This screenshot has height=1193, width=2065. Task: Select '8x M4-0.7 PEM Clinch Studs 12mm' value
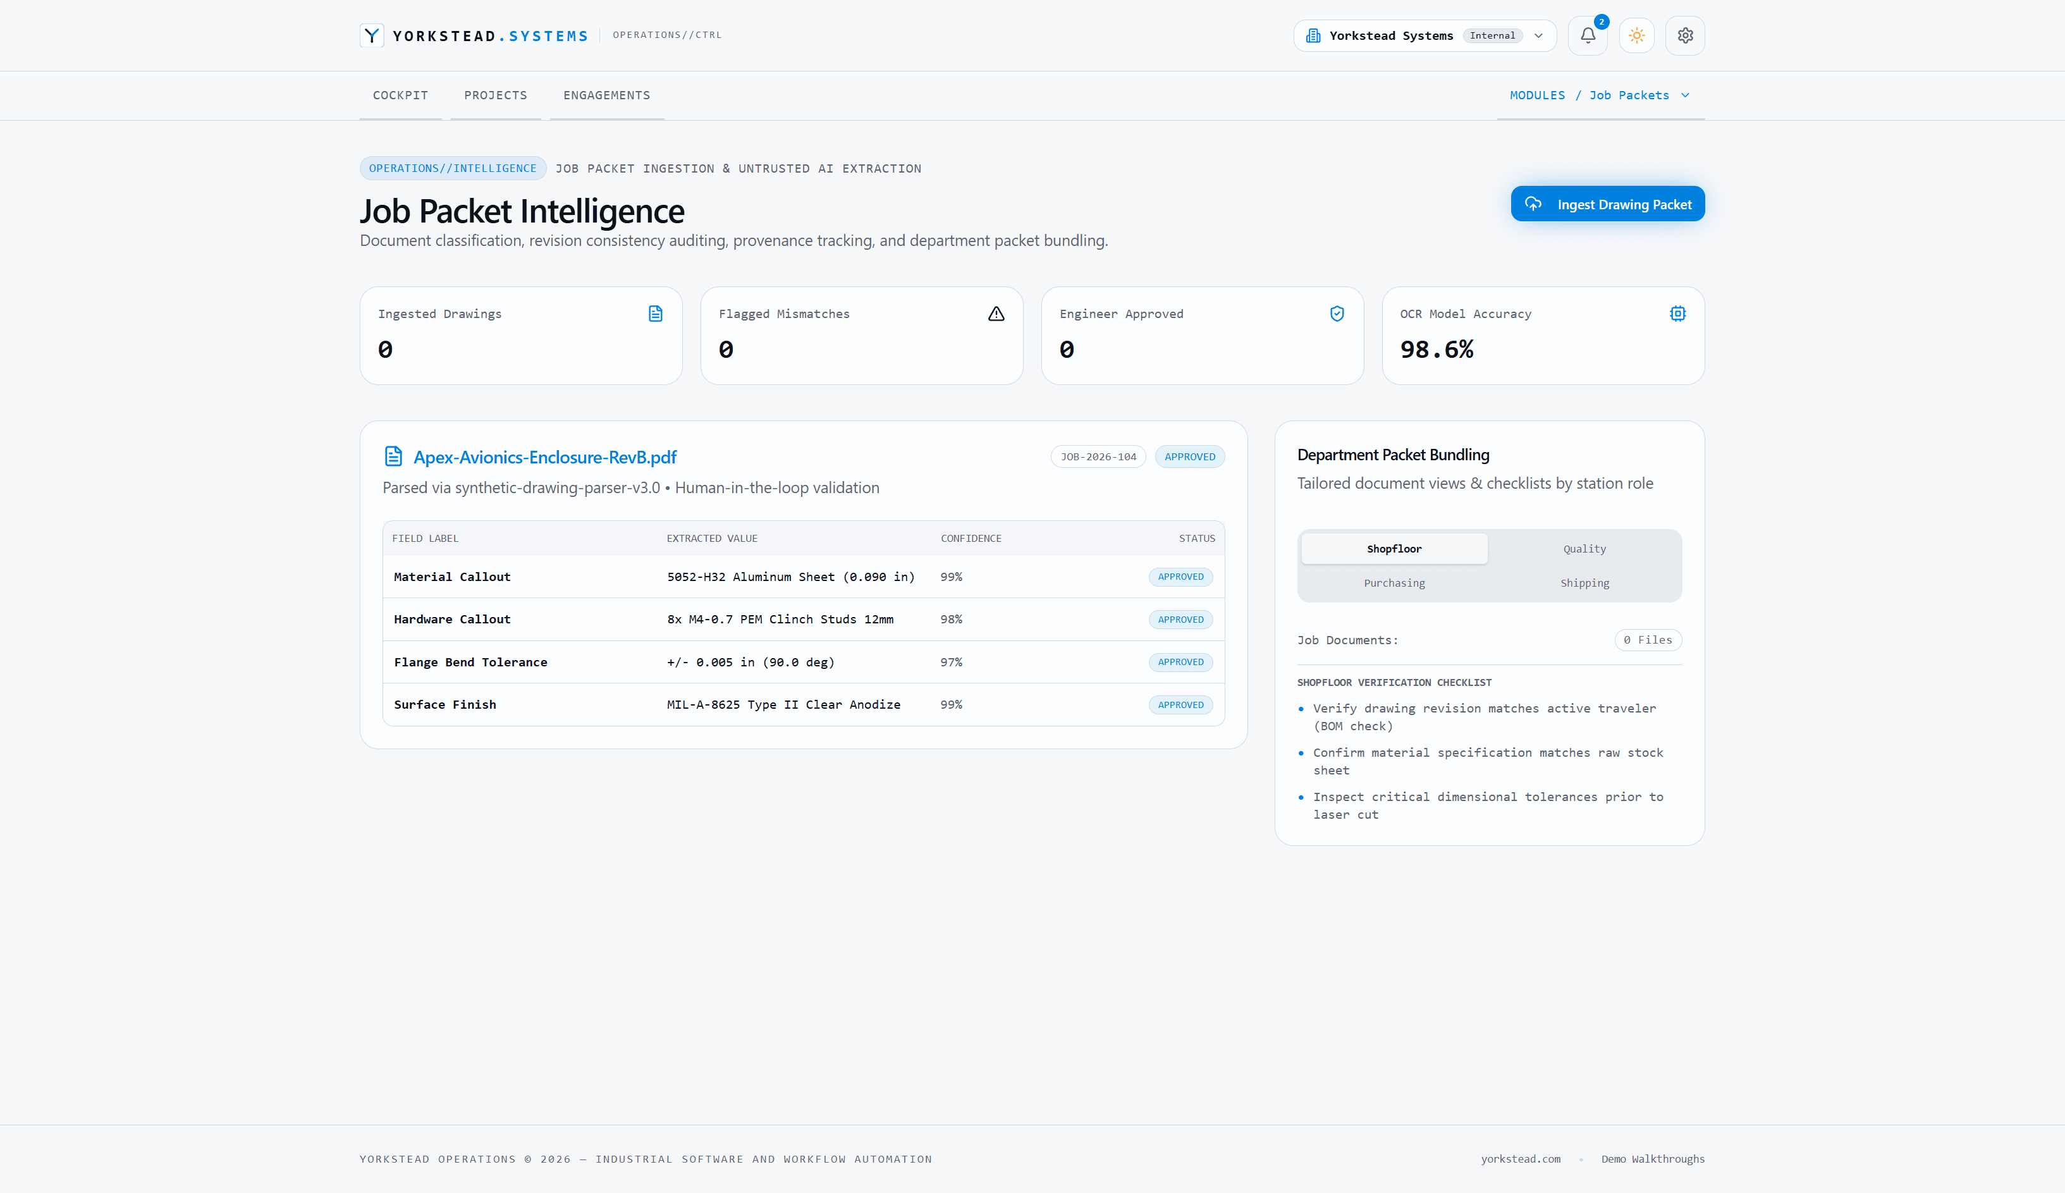tap(780, 620)
